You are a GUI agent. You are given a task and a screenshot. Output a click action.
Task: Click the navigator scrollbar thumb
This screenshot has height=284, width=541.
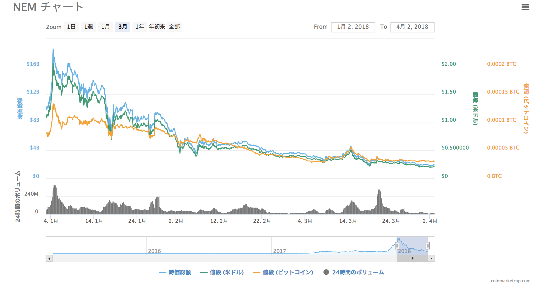(412, 258)
